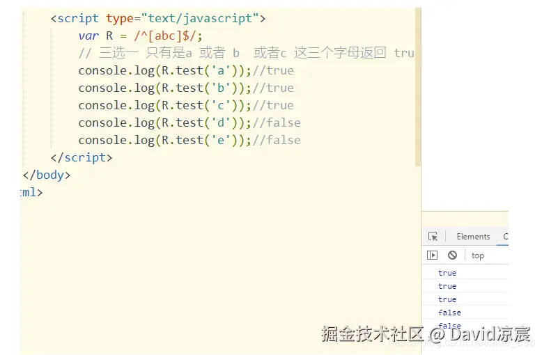Click the inspect element picker icon
Screen dimensions: 542x355
pos(433,236)
